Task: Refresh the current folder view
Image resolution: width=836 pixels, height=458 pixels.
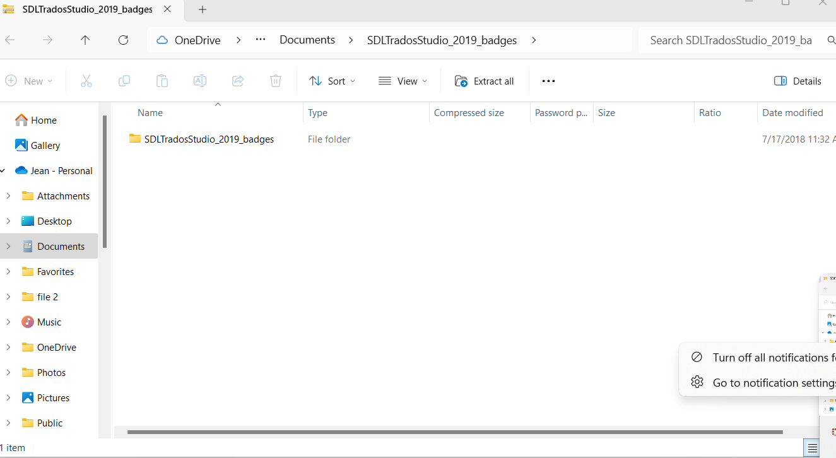Action: tap(124, 40)
